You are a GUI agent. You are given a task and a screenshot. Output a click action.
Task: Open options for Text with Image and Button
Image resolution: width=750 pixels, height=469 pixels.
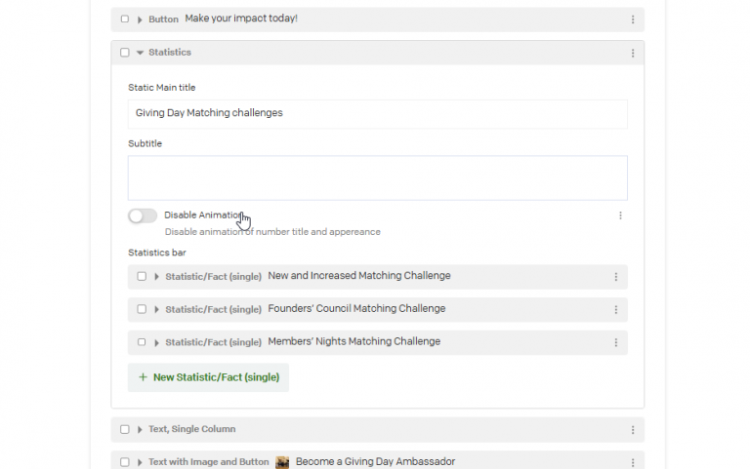pyautogui.click(x=633, y=463)
